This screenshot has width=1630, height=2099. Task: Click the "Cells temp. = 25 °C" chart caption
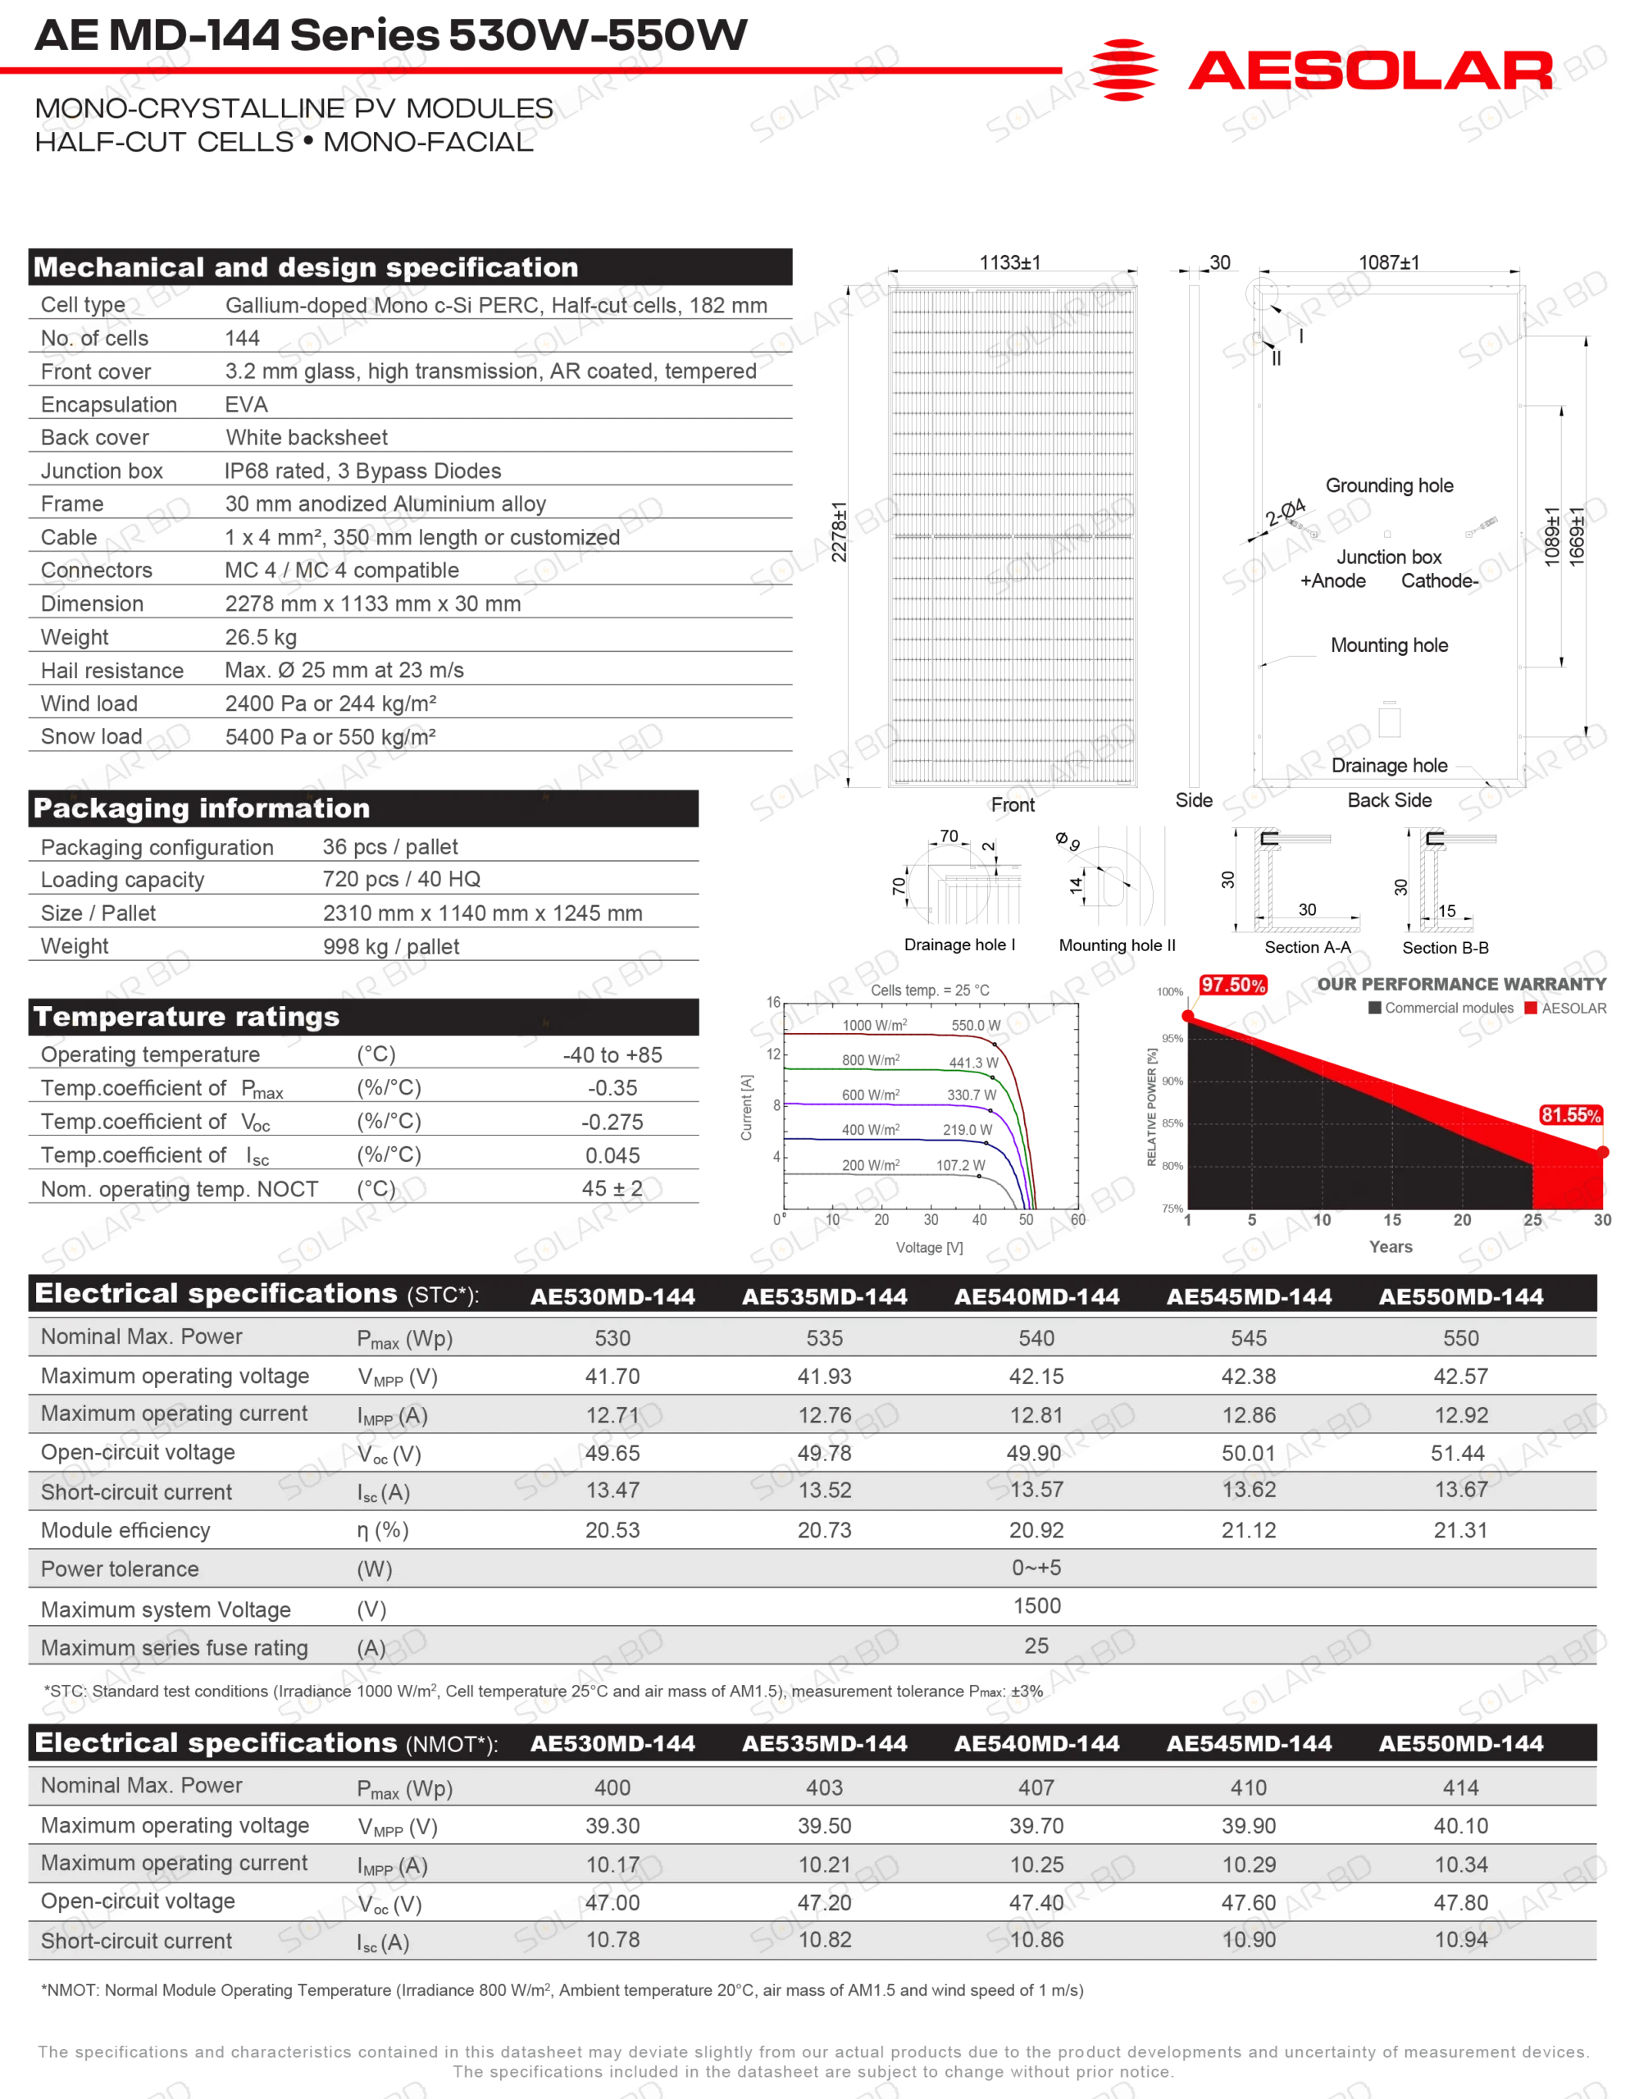point(929,990)
